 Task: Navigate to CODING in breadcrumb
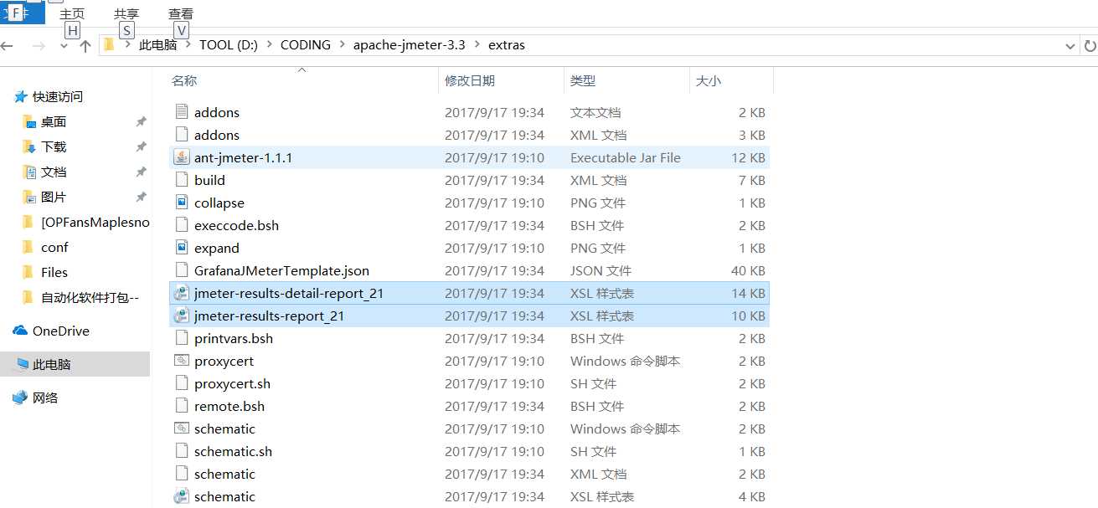[x=306, y=45]
